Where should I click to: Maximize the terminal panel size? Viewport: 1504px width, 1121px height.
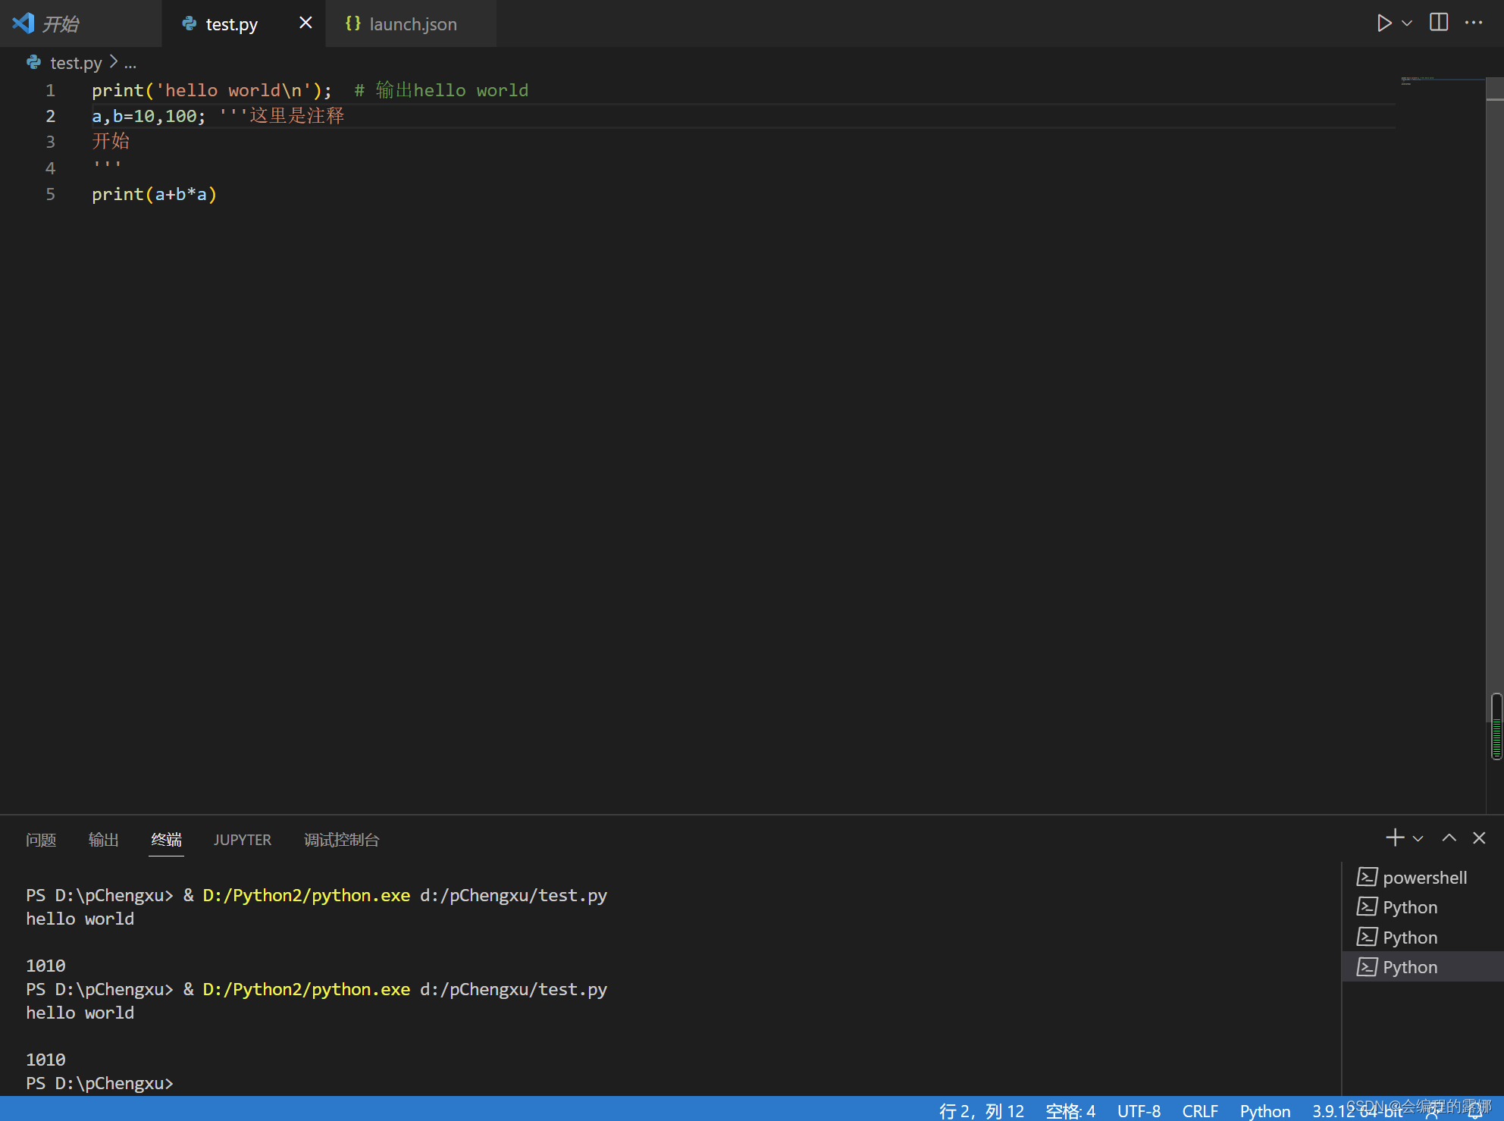click(1449, 838)
